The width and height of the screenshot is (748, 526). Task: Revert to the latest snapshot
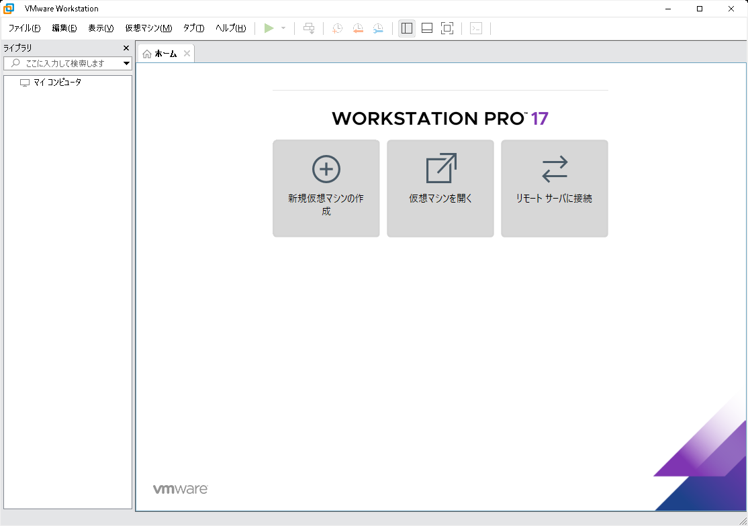(358, 28)
